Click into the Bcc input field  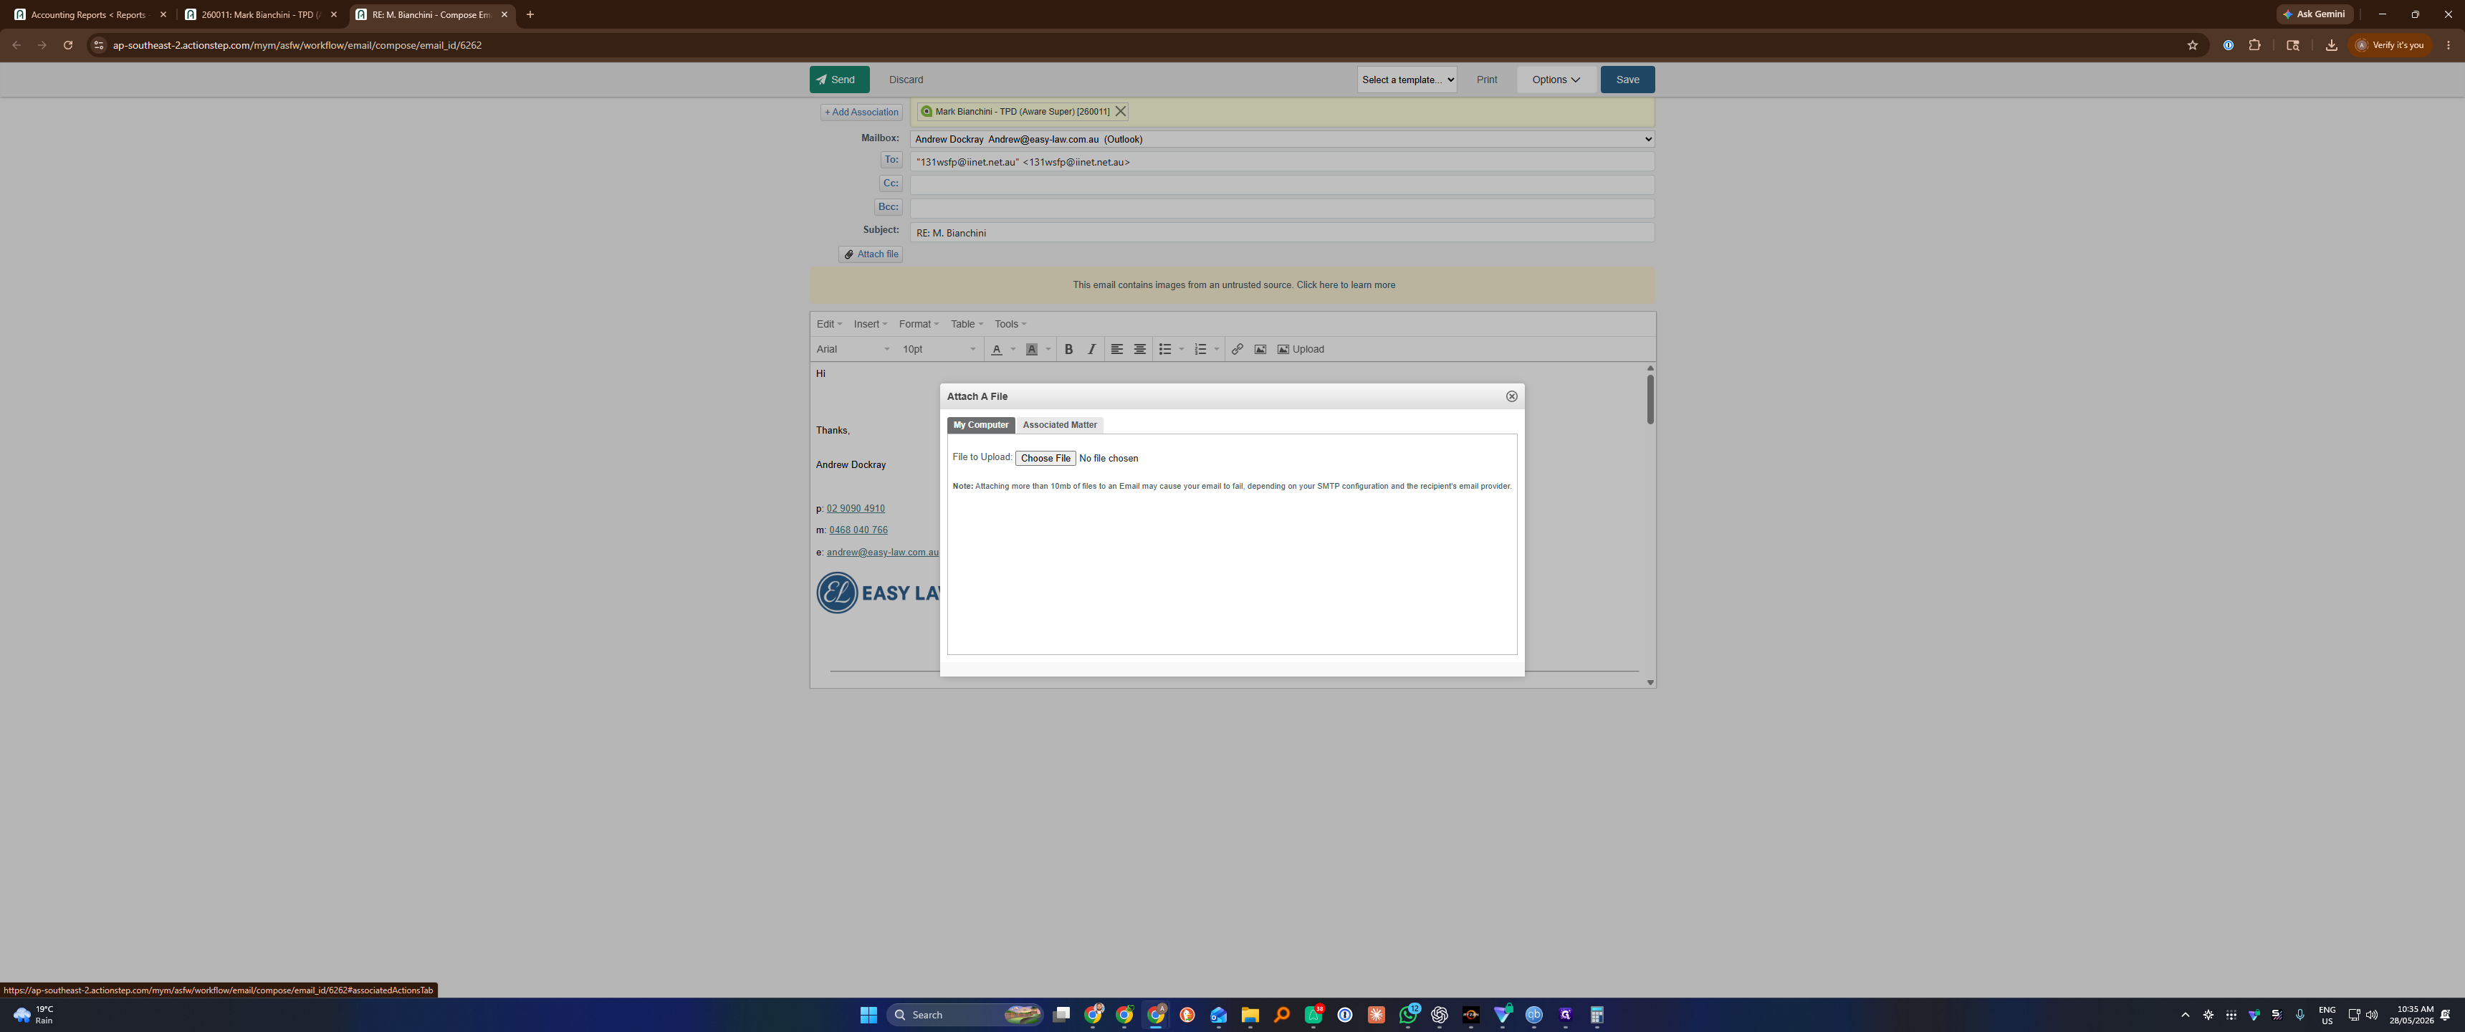click(1281, 208)
